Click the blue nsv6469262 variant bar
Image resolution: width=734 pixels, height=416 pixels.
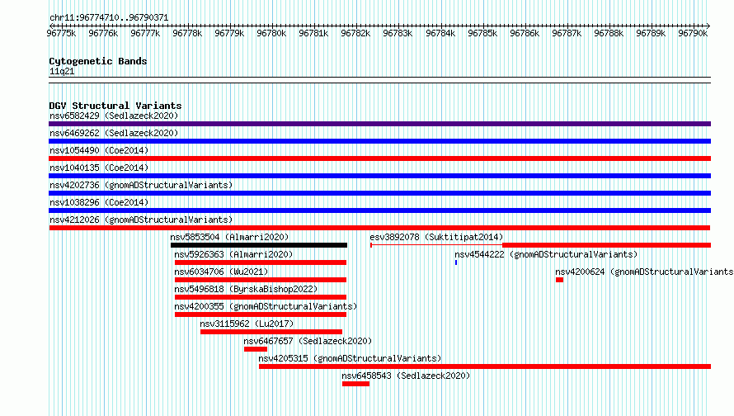coord(379,141)
